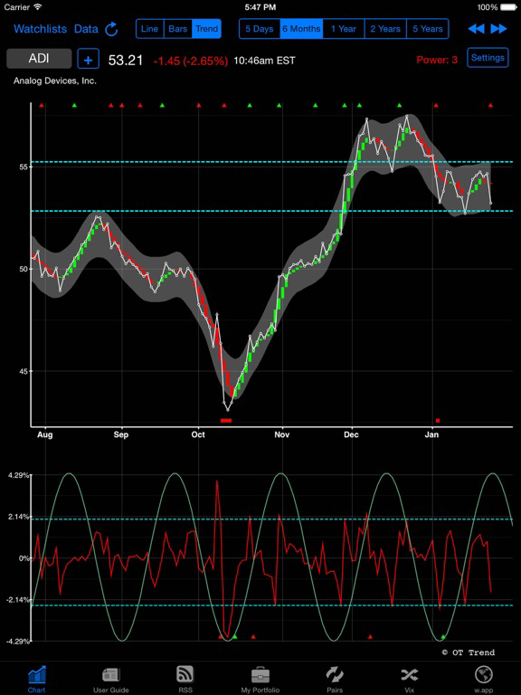
Task: Select the 5 Days range
Action: 260,29
